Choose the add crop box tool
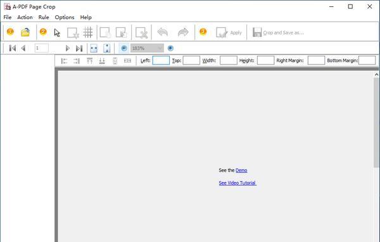380x242 pixels. (73, 32)
